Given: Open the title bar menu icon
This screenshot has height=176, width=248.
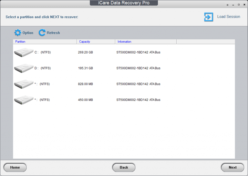Looking at the screenshot, I should pos(227,5).
